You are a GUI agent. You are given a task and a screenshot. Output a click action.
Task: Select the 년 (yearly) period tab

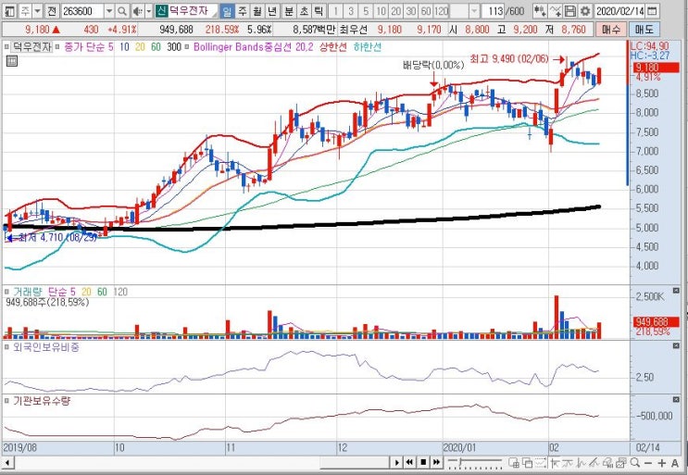click(272, 10)
